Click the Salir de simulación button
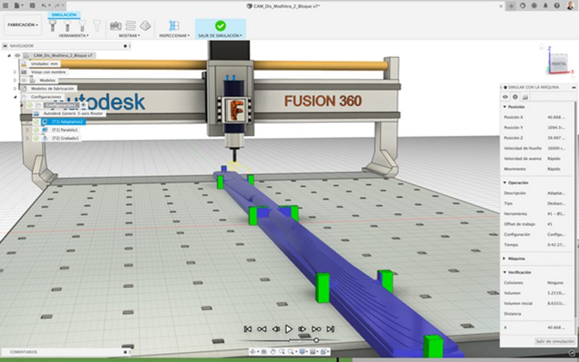 [x=555, y=342]
